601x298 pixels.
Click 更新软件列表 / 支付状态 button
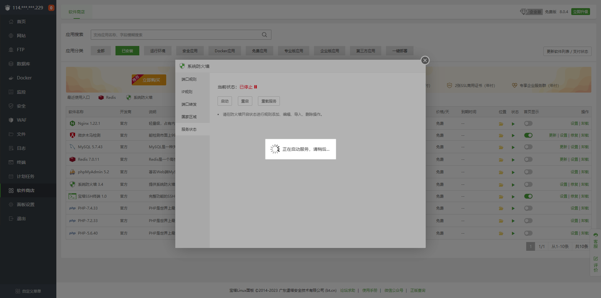568,51
